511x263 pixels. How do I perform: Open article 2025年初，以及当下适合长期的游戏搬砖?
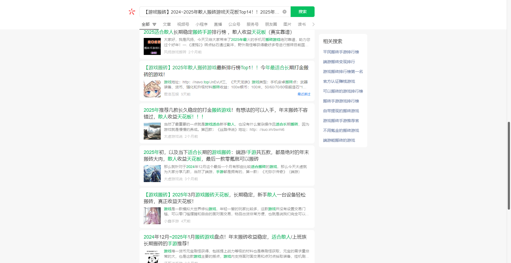226,156
